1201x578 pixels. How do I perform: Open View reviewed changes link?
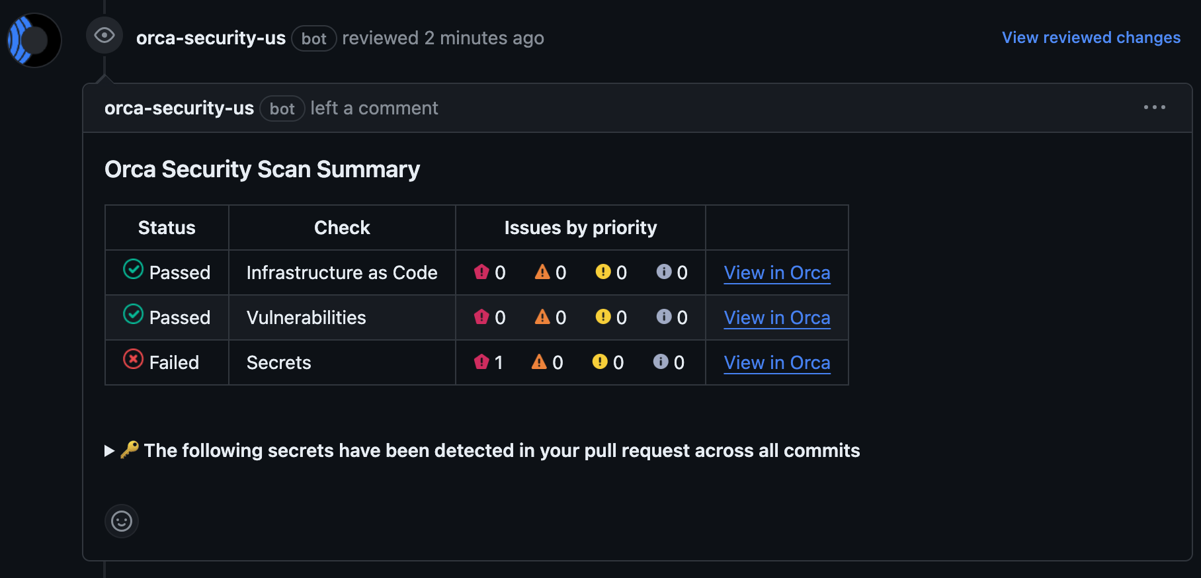(x=1091, y=38)
